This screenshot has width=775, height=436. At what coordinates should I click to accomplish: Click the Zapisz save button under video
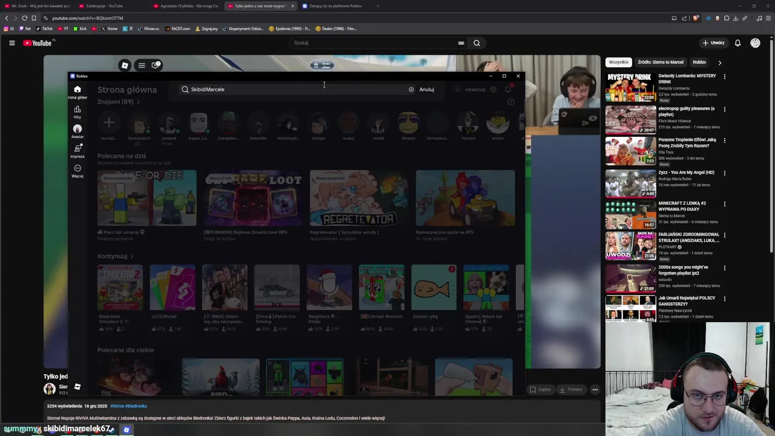pyautogui.click(x=541, y=389)
